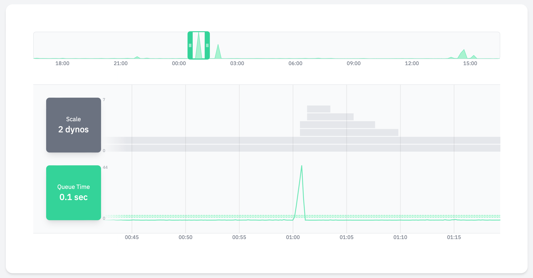The image size is (533, 278).
Task: Click the right grip icon on the brush selector
Action: [x=207, y=45]
